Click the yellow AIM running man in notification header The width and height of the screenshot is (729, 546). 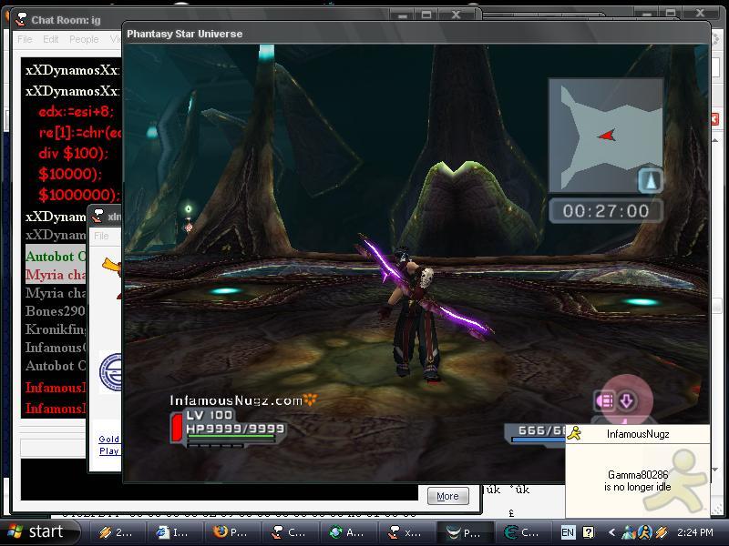tap(575, 433)
